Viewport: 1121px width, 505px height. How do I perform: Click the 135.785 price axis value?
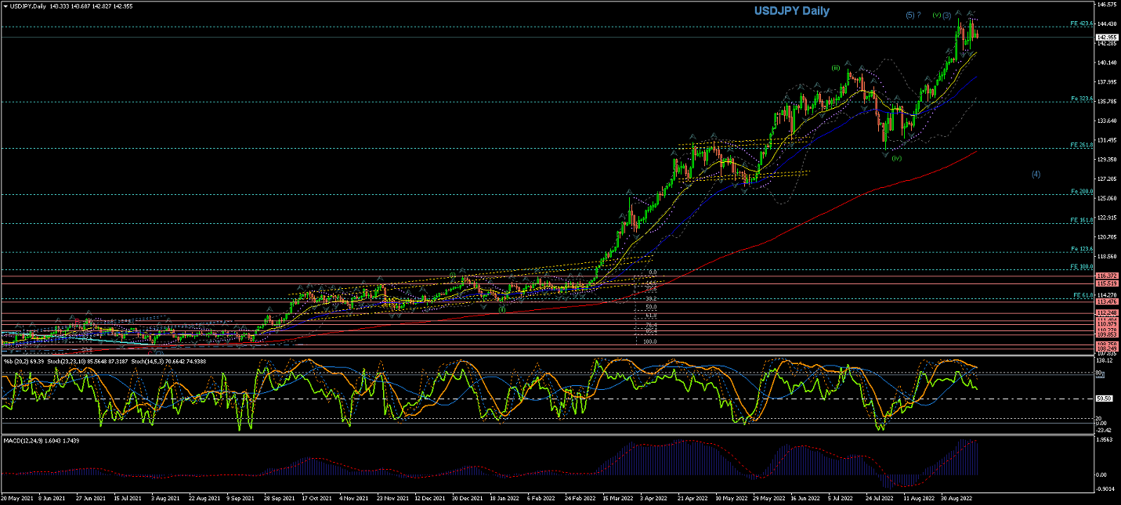(x=1107, y=101)
